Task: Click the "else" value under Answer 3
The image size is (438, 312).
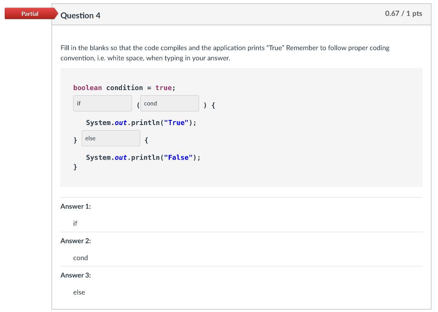Action: 79,292
